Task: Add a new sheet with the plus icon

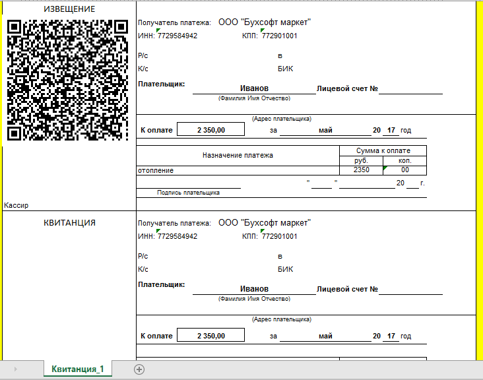Action: (139, 369)
